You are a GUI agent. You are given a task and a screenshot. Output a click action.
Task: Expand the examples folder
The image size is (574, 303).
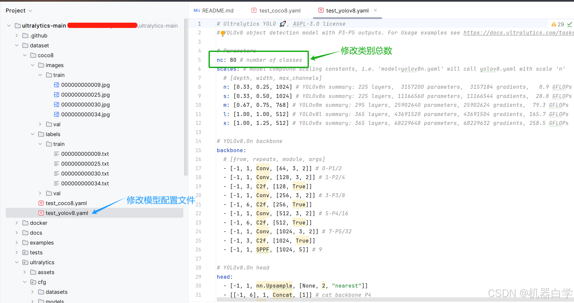[17, 243]
